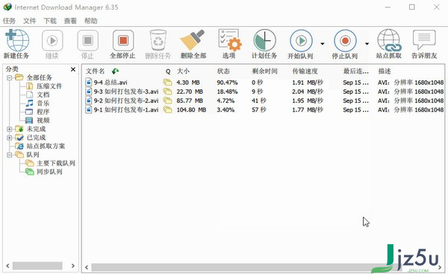Sort by 最后连... column header

pos(355,71)
